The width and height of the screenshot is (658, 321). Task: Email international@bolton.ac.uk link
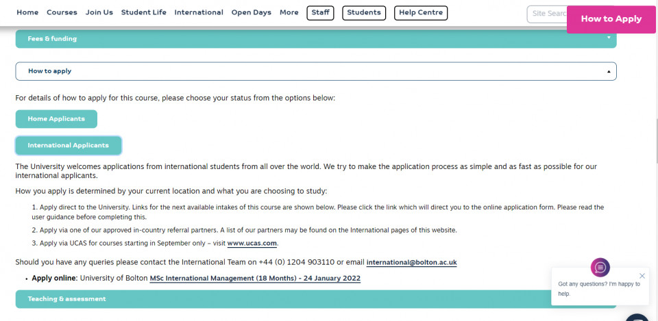[x=411, y=263]
